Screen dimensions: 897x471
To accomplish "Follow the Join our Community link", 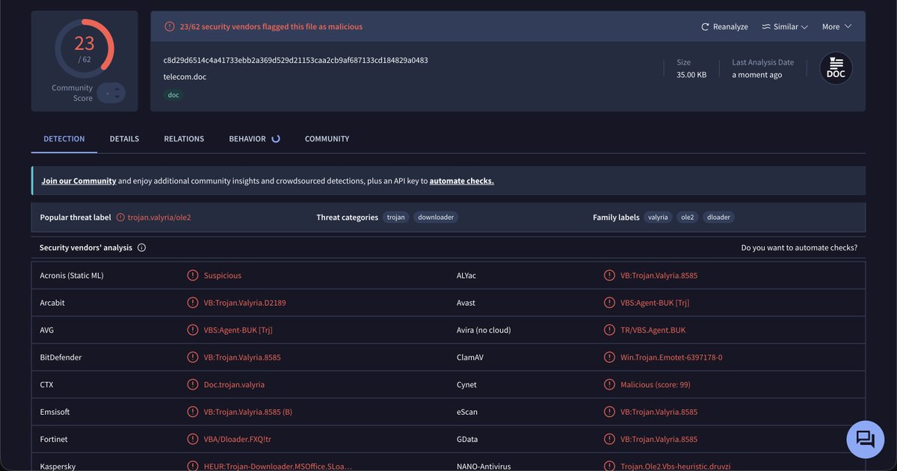I will (x=78, y=181).
